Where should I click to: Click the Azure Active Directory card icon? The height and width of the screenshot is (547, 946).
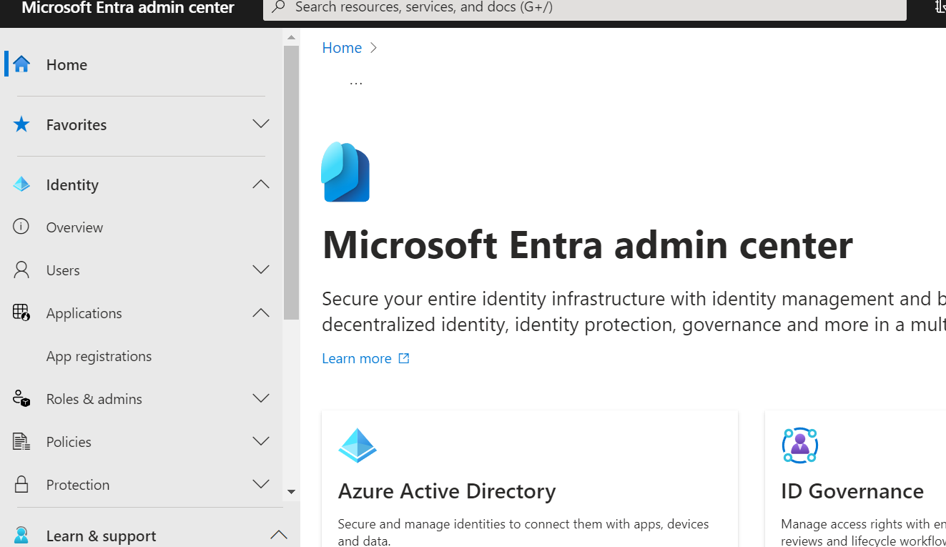[357, 445]
